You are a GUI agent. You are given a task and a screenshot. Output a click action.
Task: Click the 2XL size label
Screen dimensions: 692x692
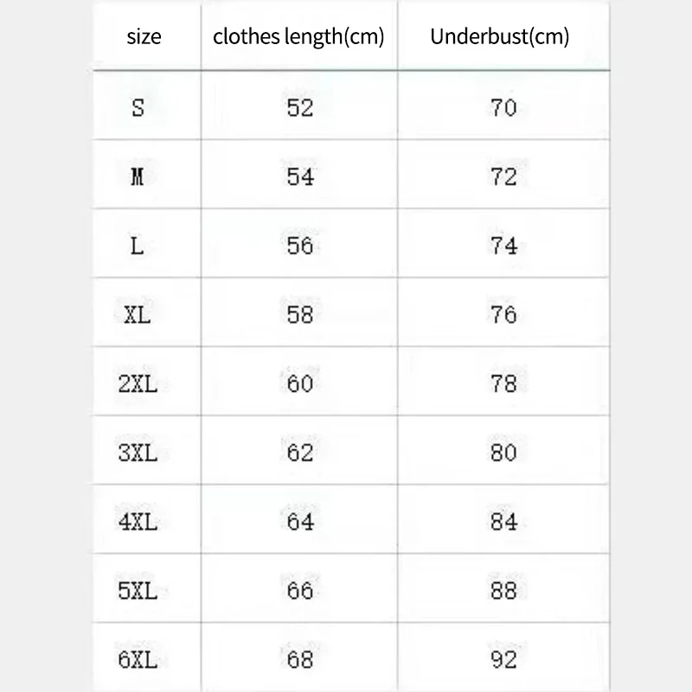[137, 384]
